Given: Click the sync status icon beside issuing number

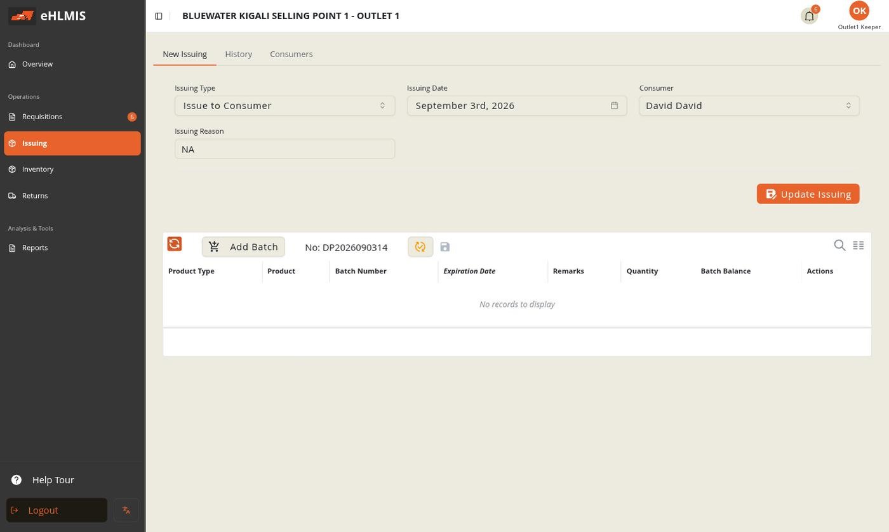Looking at the screenshot, I should click(x=420, y=247).
